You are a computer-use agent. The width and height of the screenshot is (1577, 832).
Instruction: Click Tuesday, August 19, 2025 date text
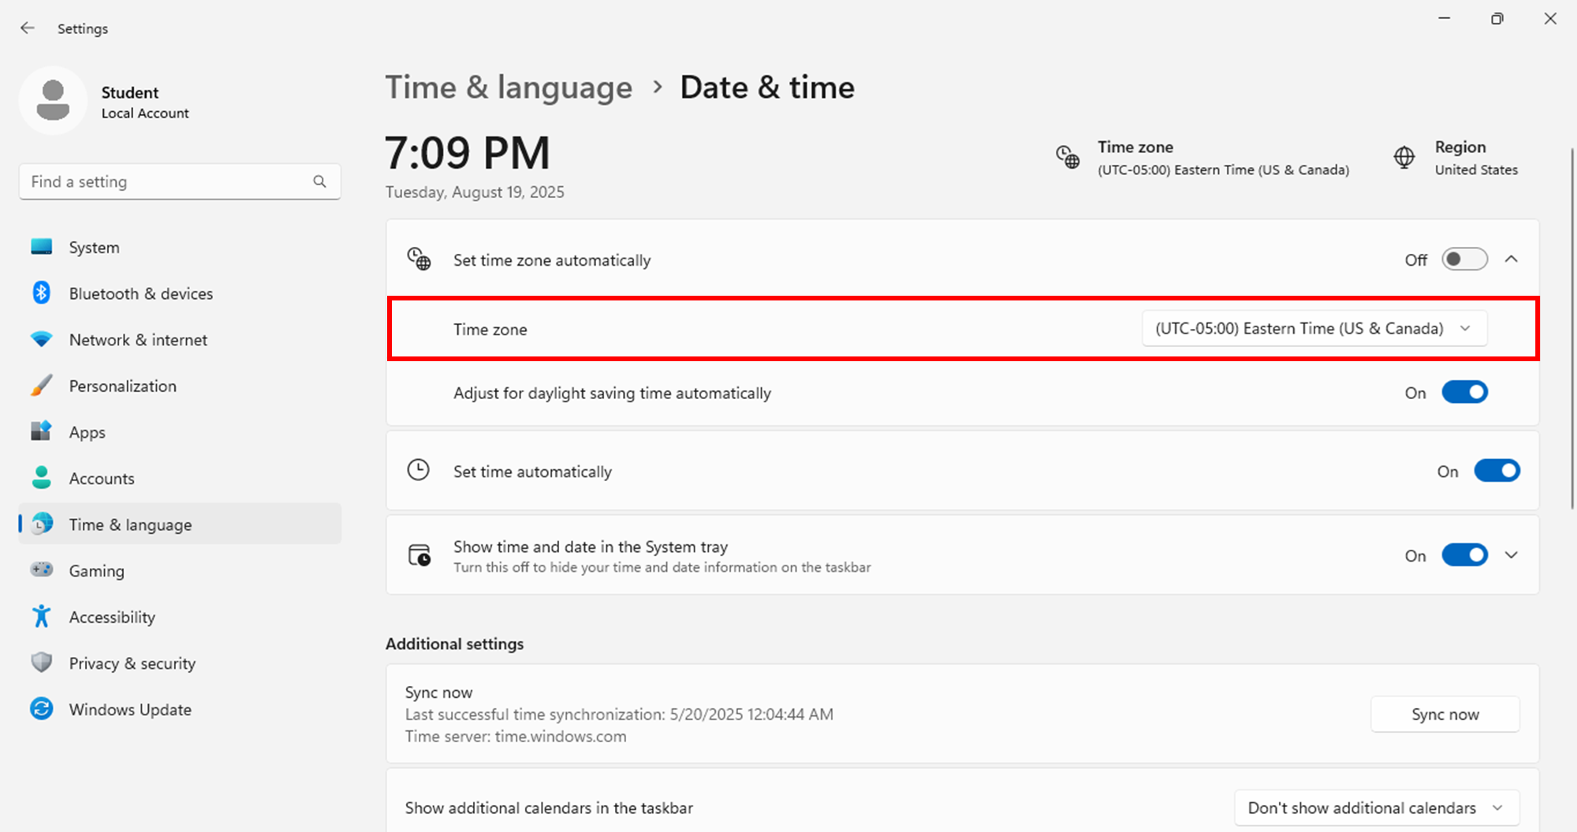(475, 192)
